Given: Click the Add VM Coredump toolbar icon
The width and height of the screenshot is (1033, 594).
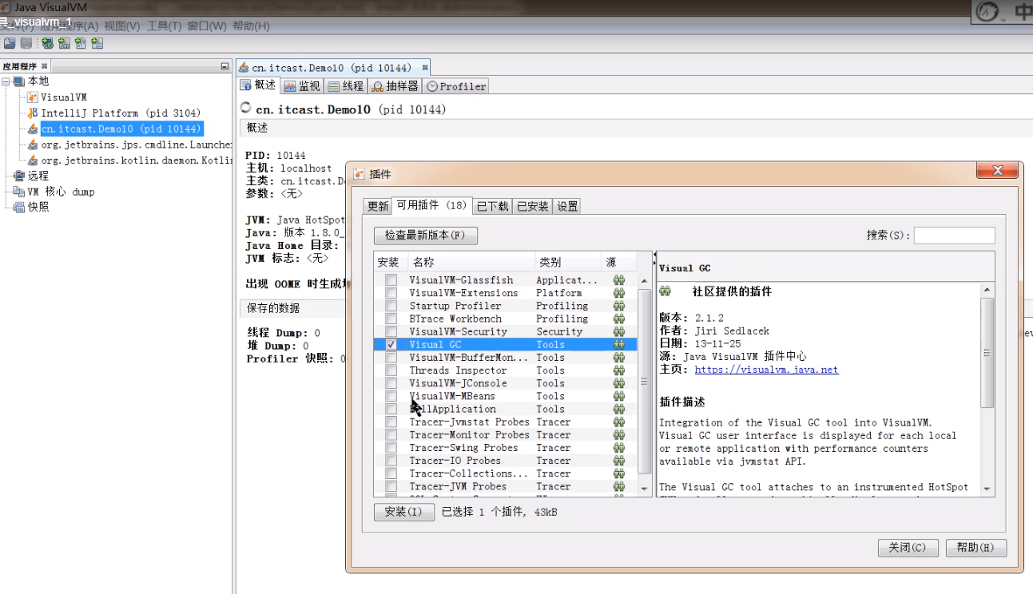Looking at the screenshot, I should (x=81, y=43).
